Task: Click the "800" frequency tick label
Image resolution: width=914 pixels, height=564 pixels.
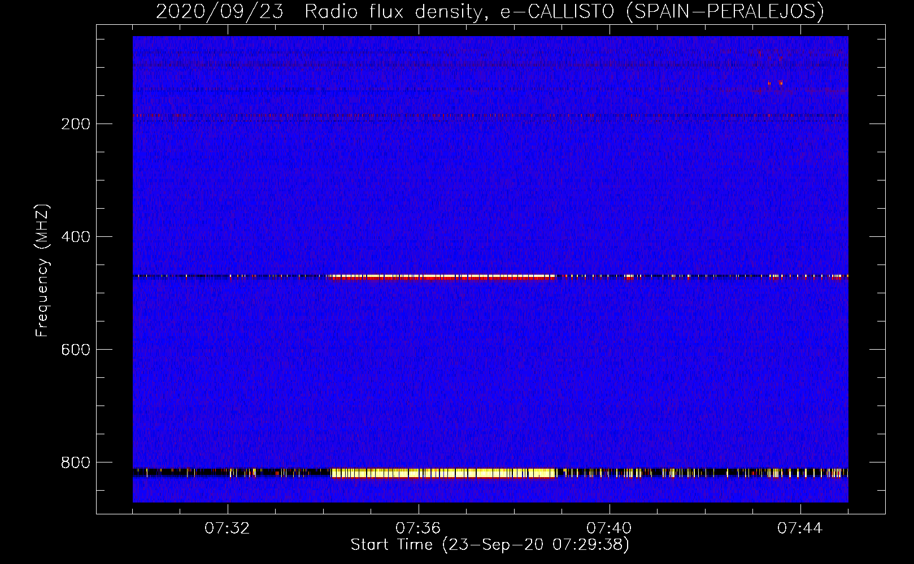Action: [76, 462]
